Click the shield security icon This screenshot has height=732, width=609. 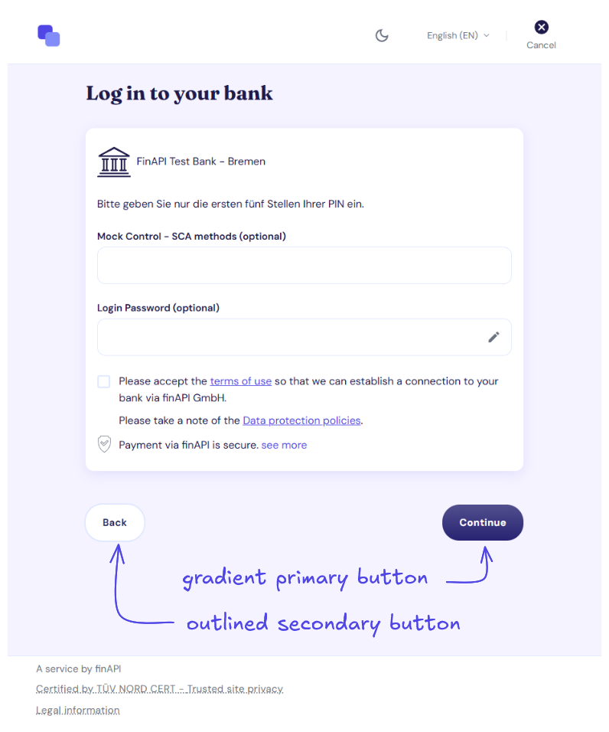tap(105, 444)
